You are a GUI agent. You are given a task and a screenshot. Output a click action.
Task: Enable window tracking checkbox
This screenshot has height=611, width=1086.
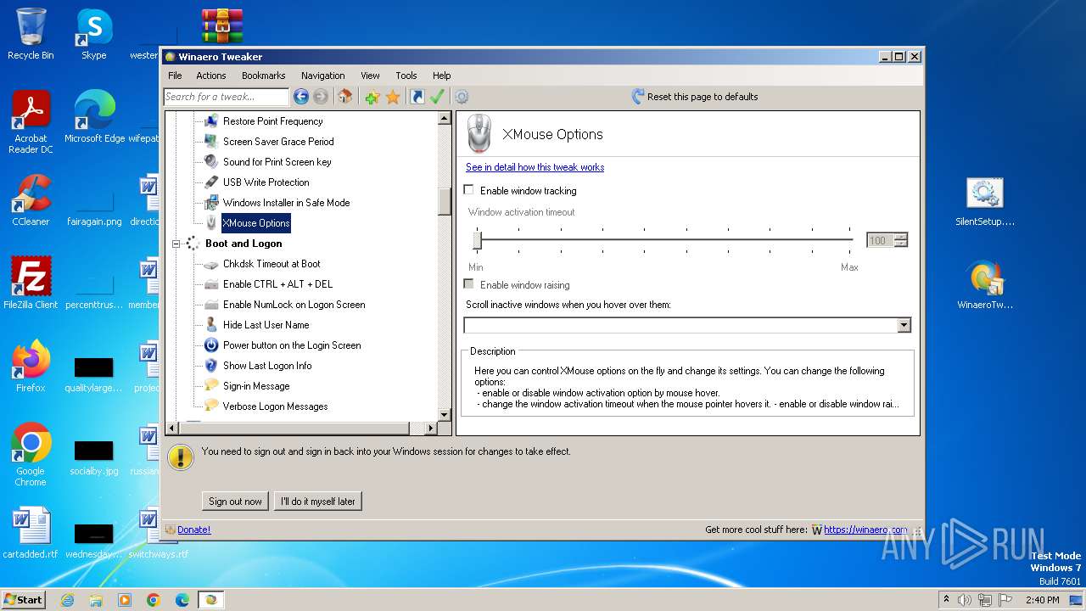468,190
